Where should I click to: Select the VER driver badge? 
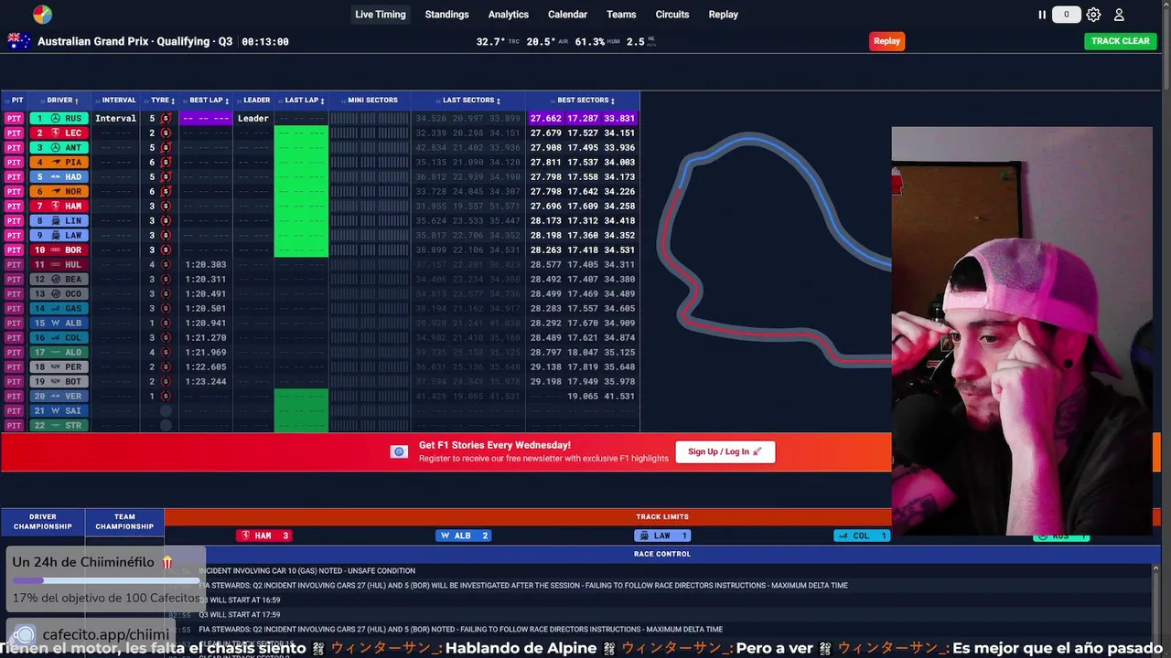pyautogui.click(x=59, y=396)
